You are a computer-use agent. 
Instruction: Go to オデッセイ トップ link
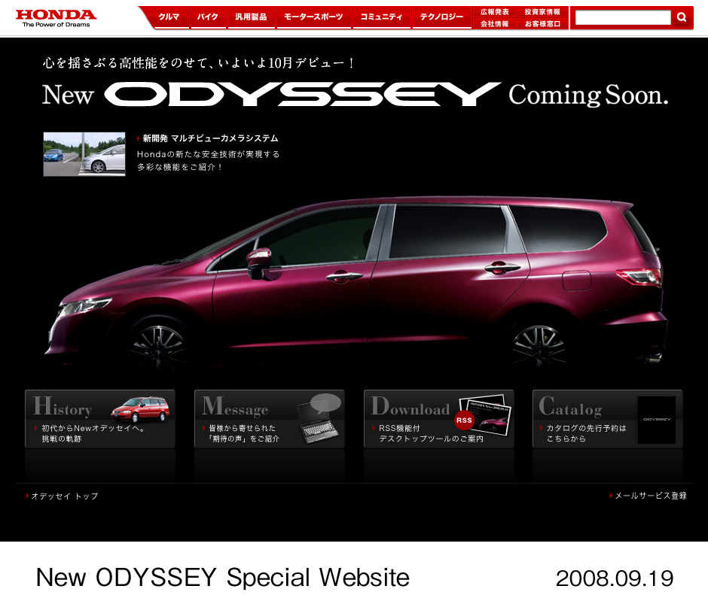coord(65,496)
